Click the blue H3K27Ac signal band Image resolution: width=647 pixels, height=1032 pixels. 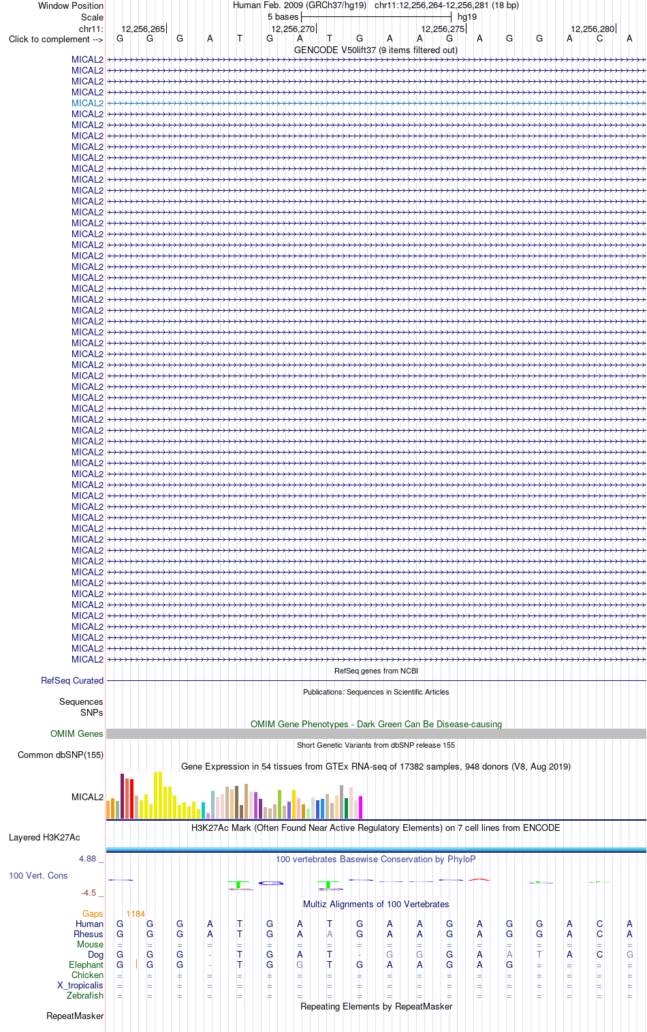click(376, 849)
